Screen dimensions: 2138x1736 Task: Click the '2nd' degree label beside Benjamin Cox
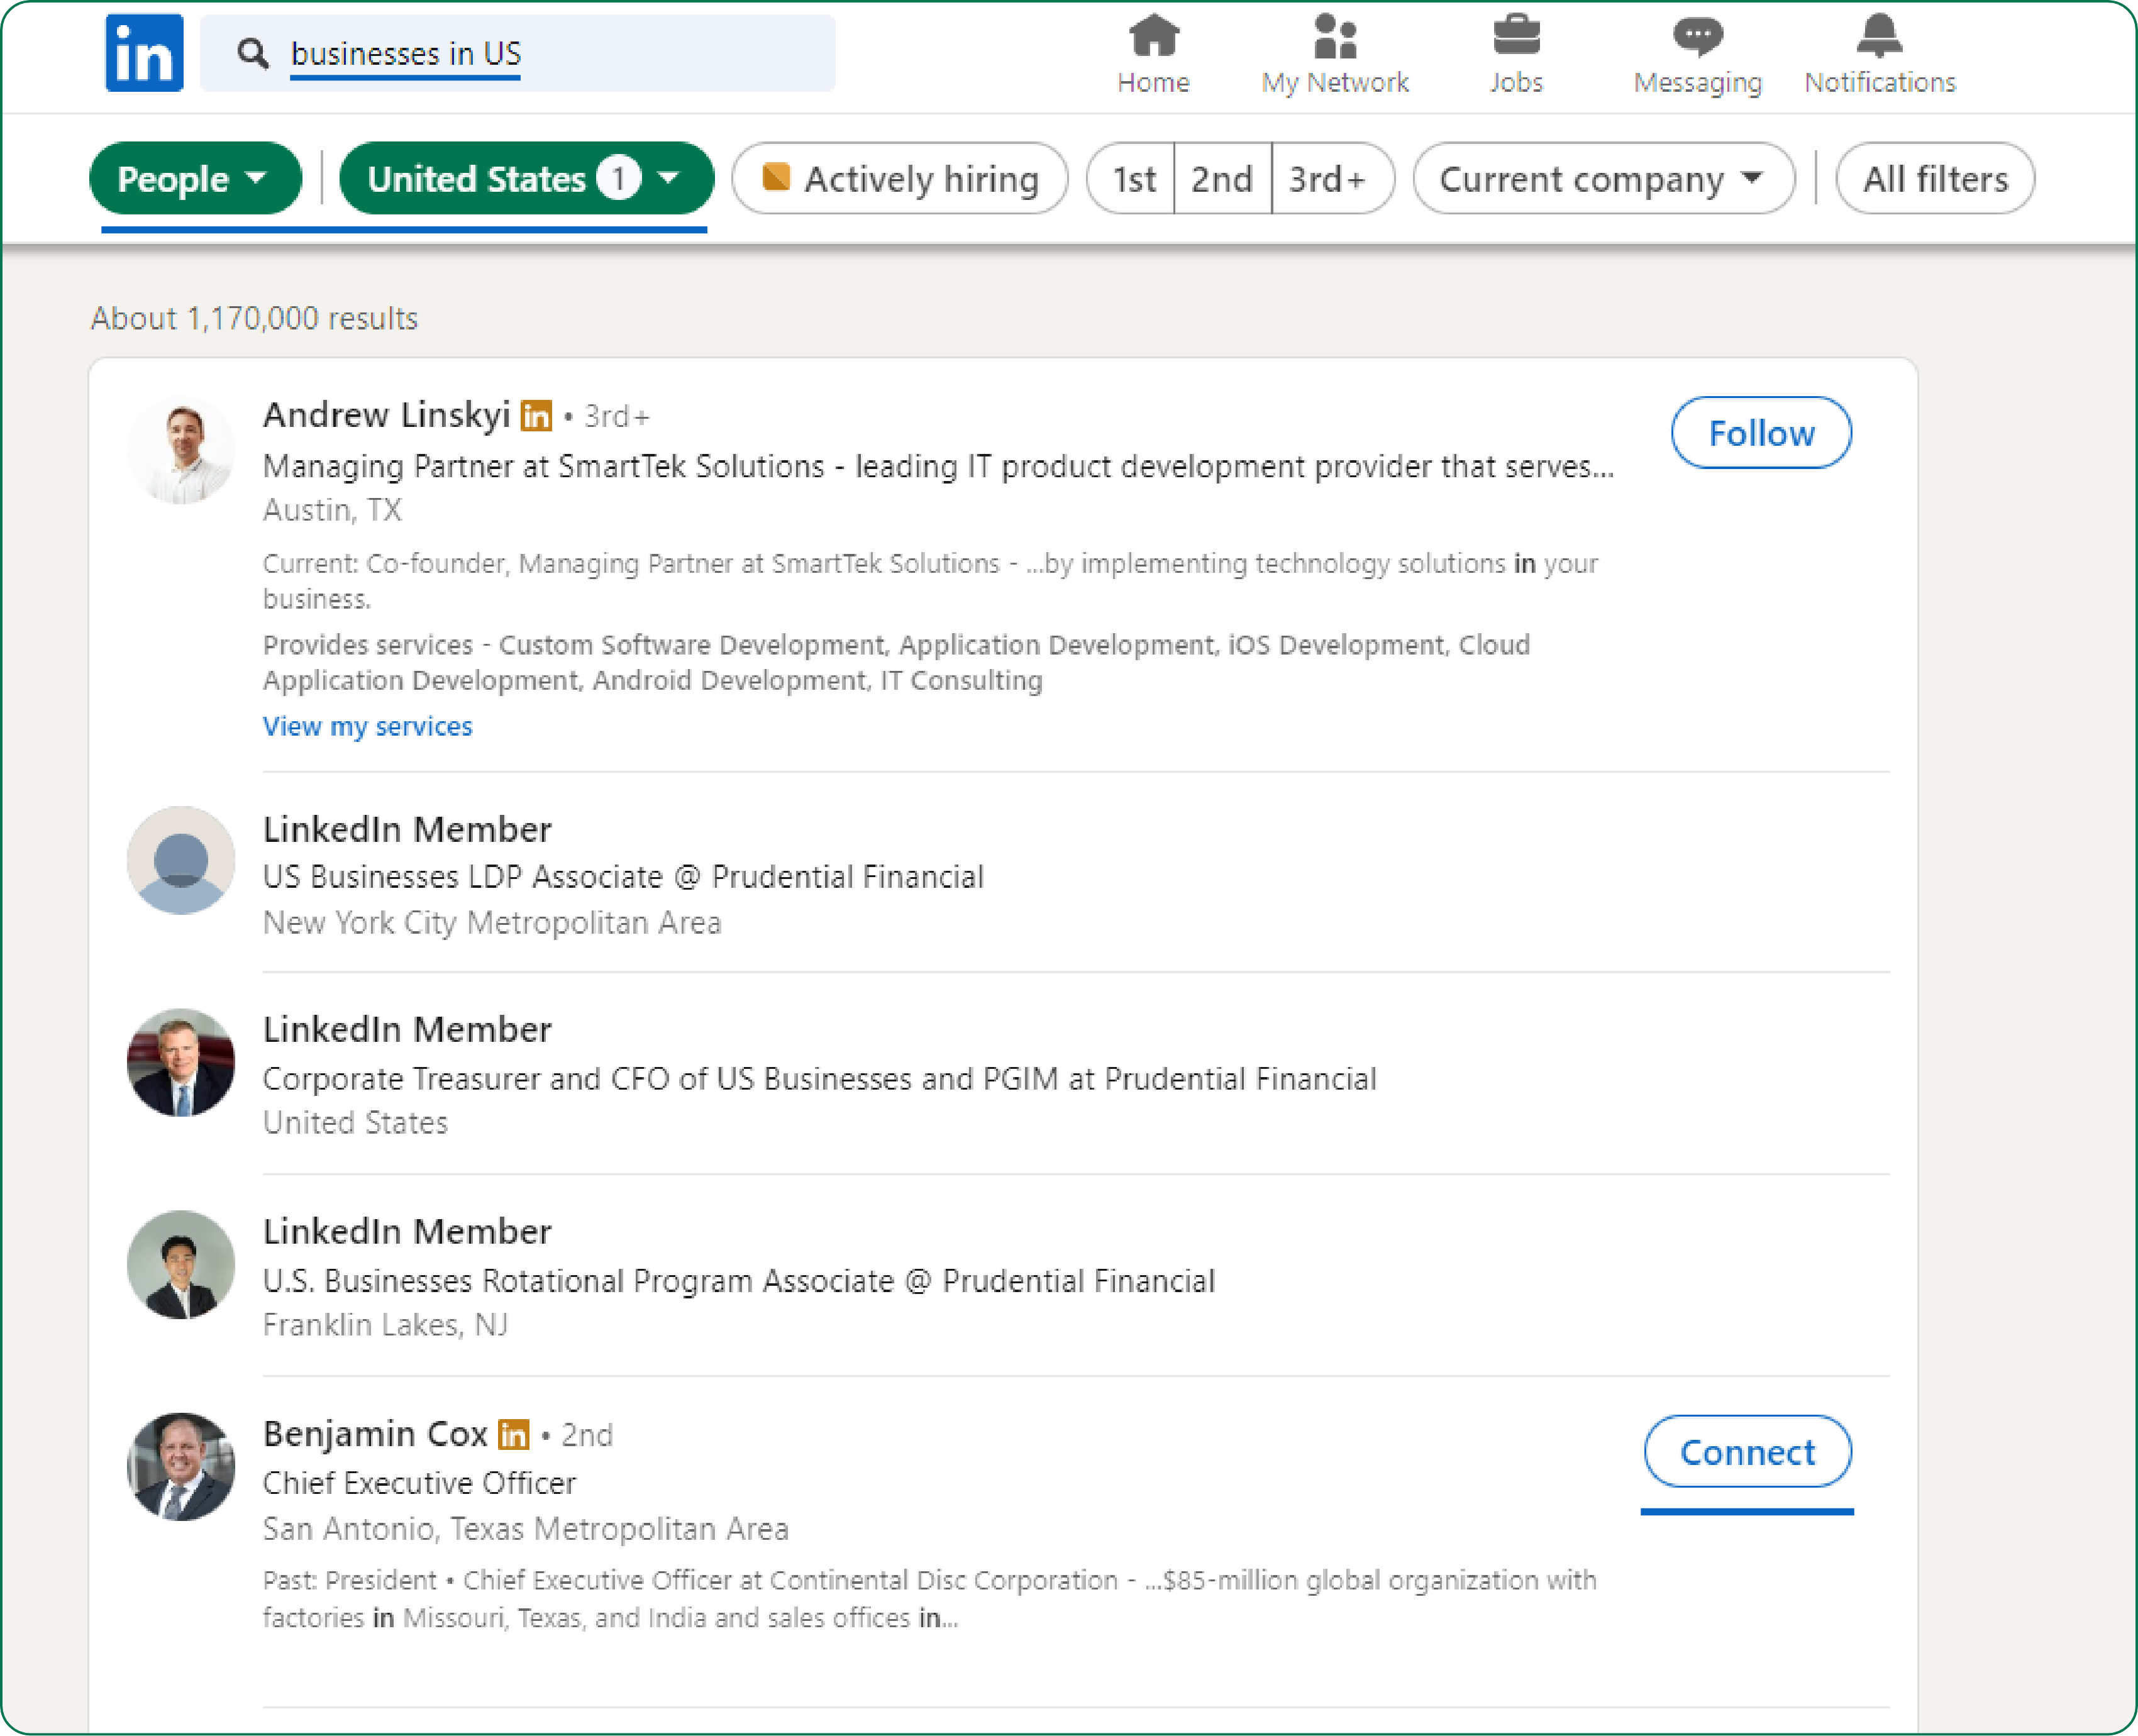(587, 1435)
